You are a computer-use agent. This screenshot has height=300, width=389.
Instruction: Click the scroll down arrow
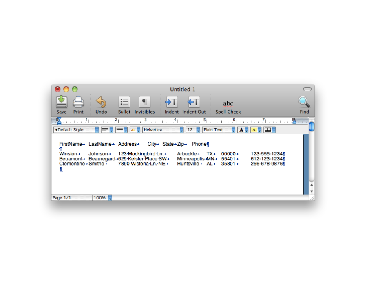[312, 191]
